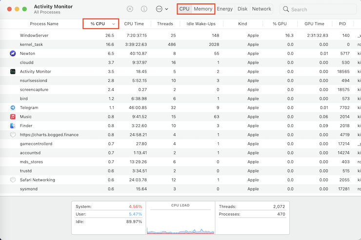
Task: Select the bird process row
Action: 180,98
